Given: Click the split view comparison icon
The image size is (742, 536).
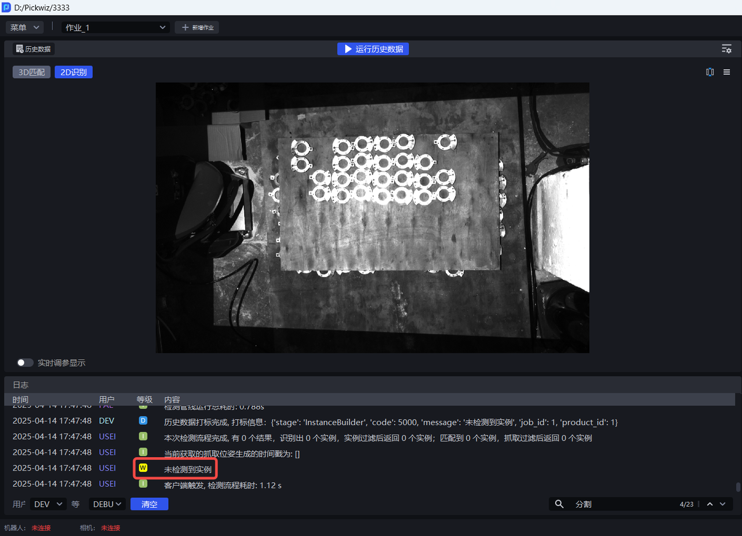Looking at the screenshot, I should pyautogui.click(x=710, y=72).
